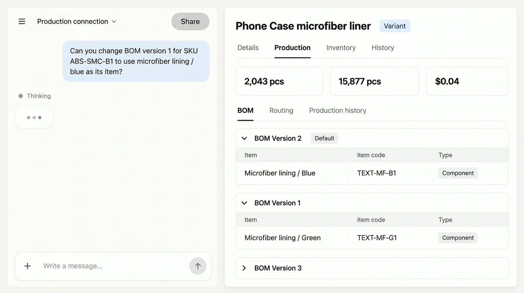Screen dimensions: 524x293
Task: Open the Inventory tab
Action: tap(341, 48)
